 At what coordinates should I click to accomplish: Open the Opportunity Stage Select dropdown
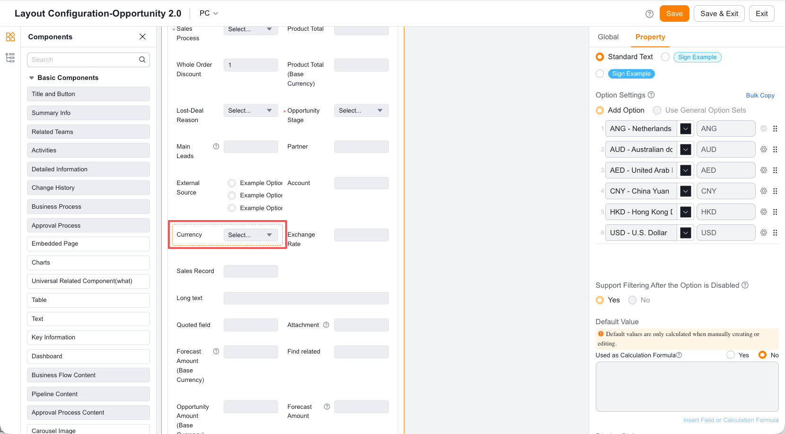(361, 110)
